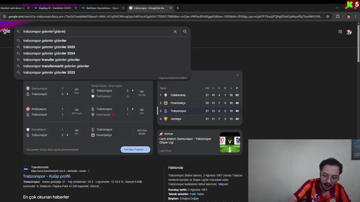This screenshot has width=360, height=202.
Task: View site information icon in address bar
Action: (4, 17)
